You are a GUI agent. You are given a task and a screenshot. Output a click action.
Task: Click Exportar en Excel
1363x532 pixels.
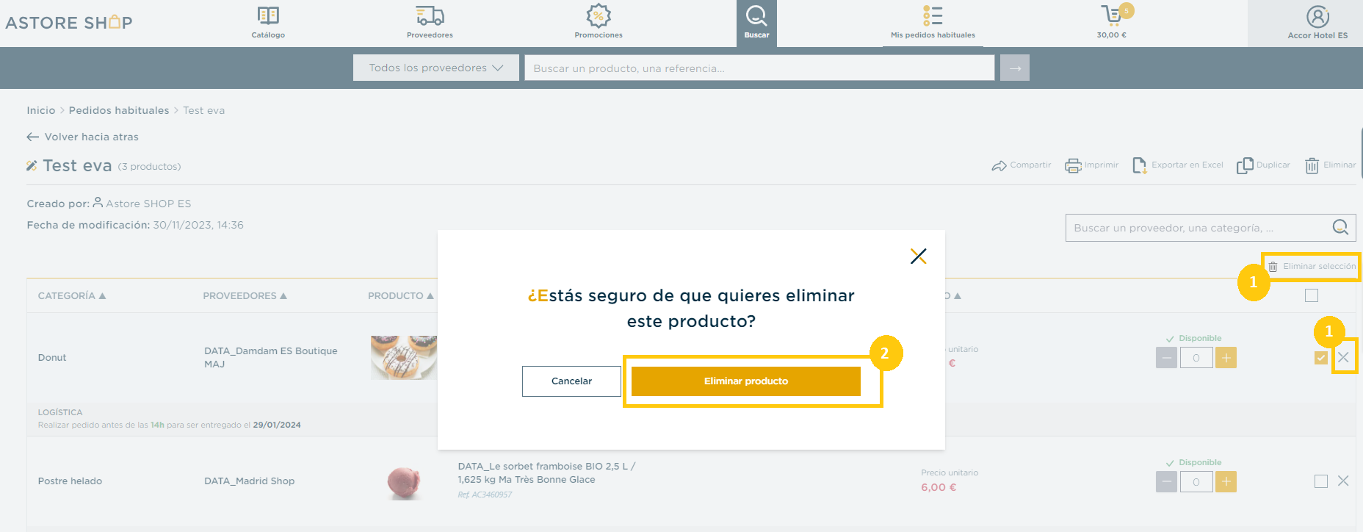click(1178, 165)
